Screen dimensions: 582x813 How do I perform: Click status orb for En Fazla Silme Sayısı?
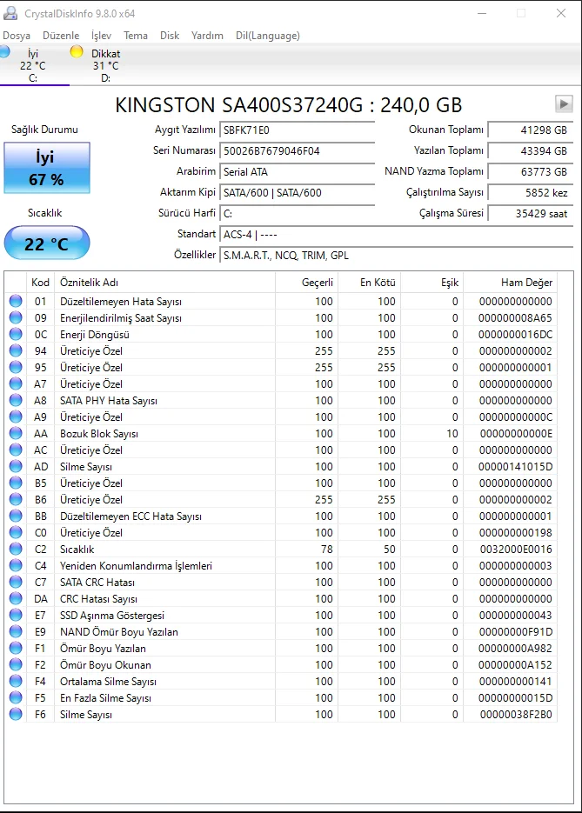[x=16, y=697]
